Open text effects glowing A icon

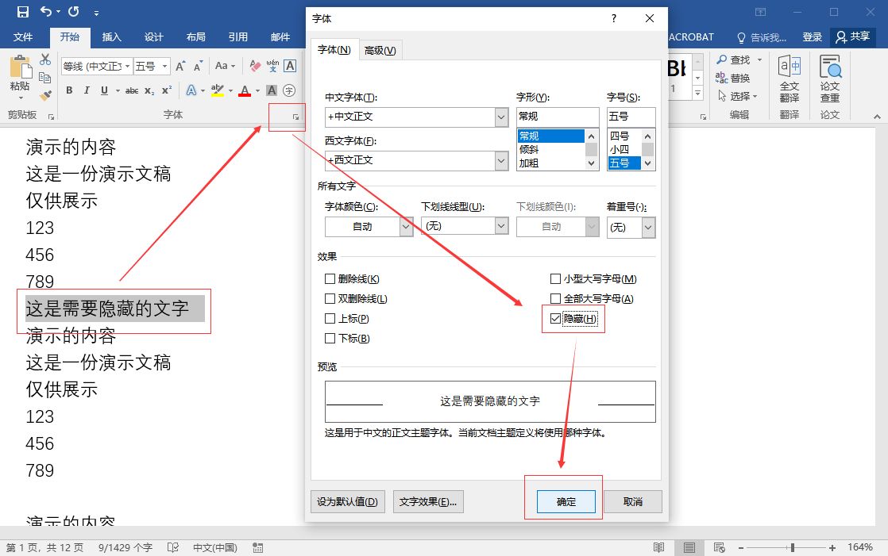pos(191,90)
